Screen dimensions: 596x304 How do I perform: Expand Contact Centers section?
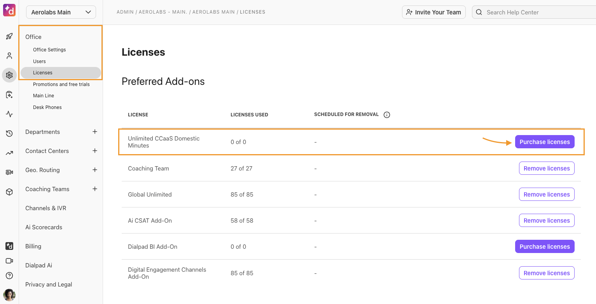[47, 151]
